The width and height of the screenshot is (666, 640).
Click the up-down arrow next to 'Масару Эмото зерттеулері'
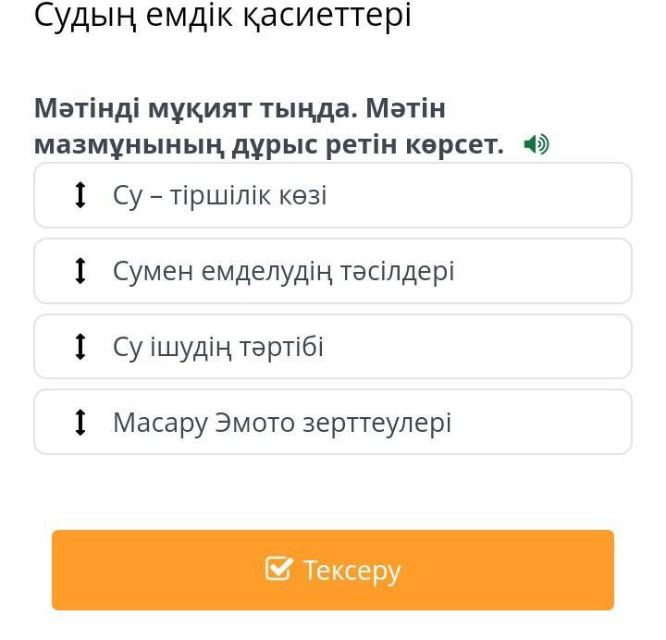click(80, 422)
